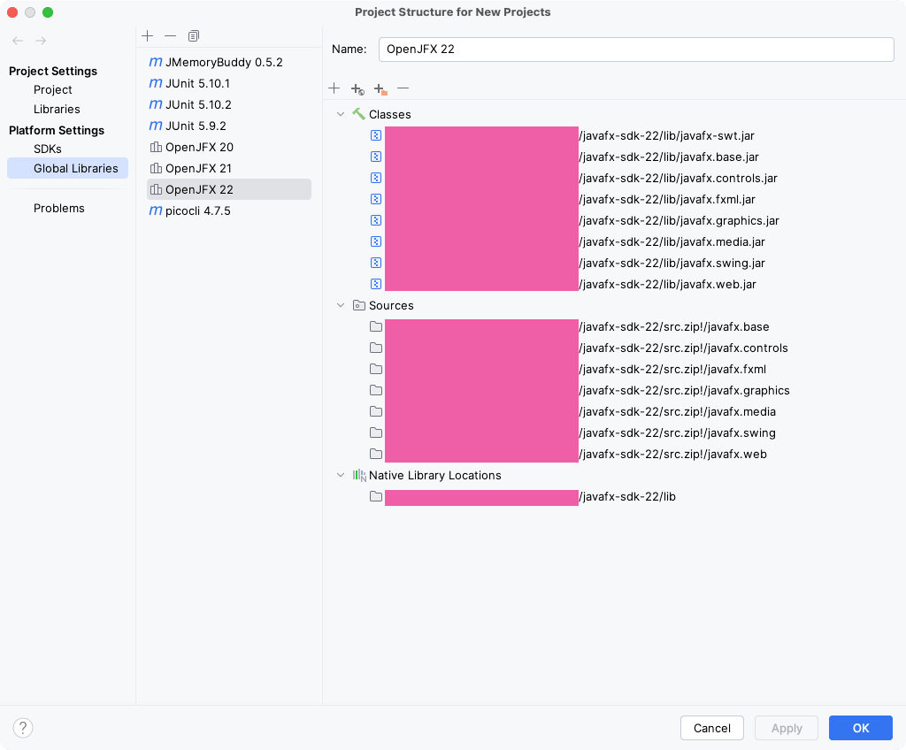Select the javafx-sdk-22/lib native path text
Viewport: 906px width, 750px height.
click(627, 496)
